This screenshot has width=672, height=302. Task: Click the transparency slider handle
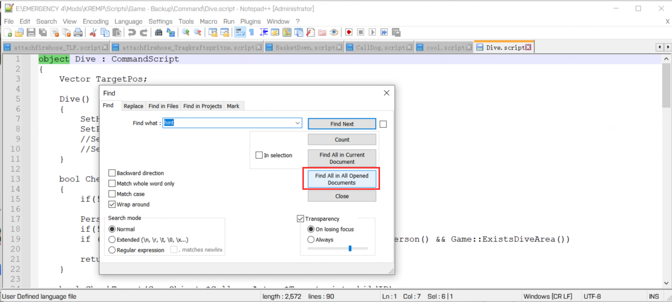tap(350, 248)
